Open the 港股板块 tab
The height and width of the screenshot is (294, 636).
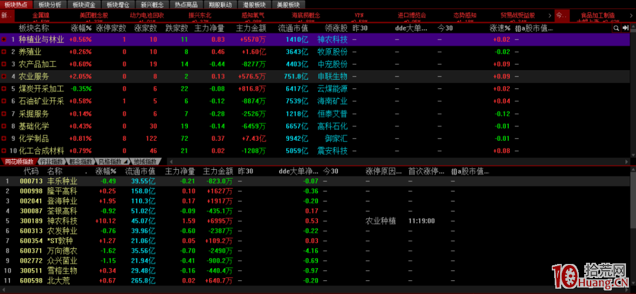tap(254, 5)
